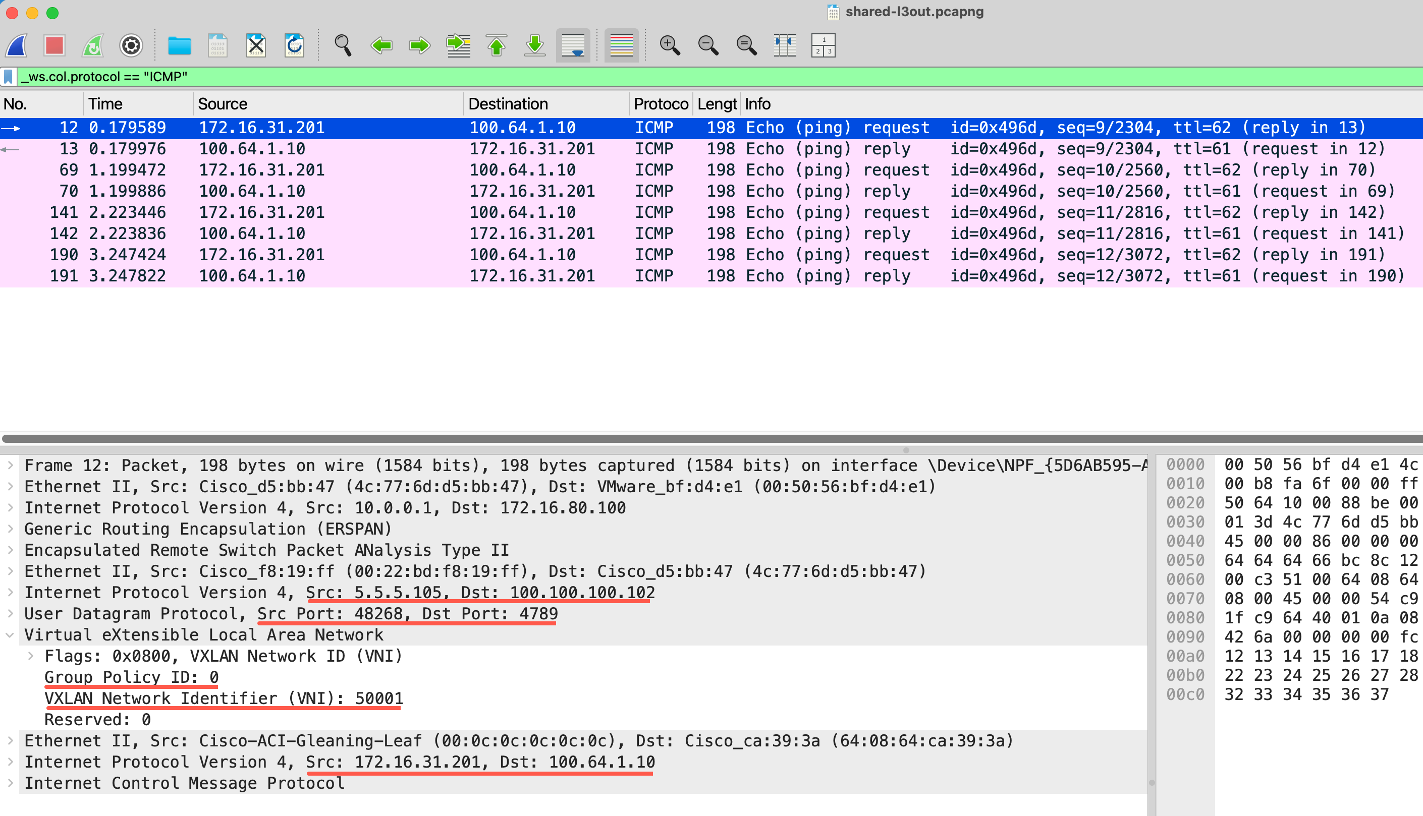Sort by the Info column header
1423x816 pixels.
tap(1081, 104)
